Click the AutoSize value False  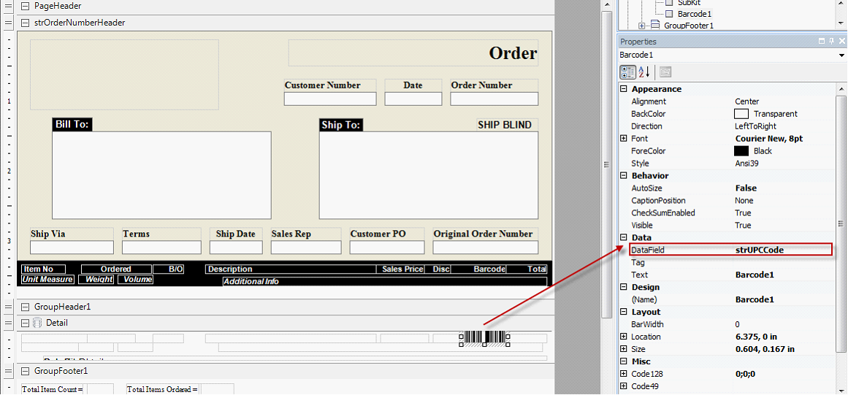pos(746,188)
